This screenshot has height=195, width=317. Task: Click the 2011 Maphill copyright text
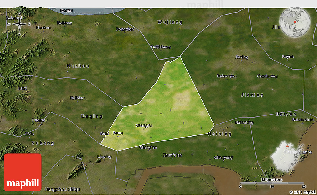tap(302, 192)
